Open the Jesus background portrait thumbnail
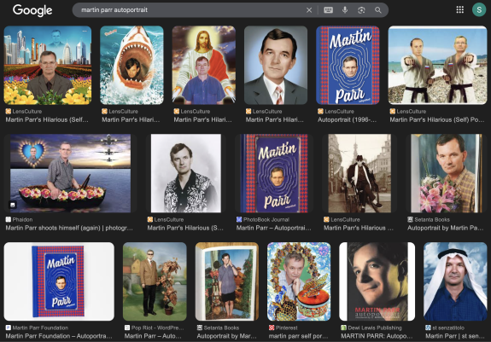Screen dimensions: 491x342 204,65
